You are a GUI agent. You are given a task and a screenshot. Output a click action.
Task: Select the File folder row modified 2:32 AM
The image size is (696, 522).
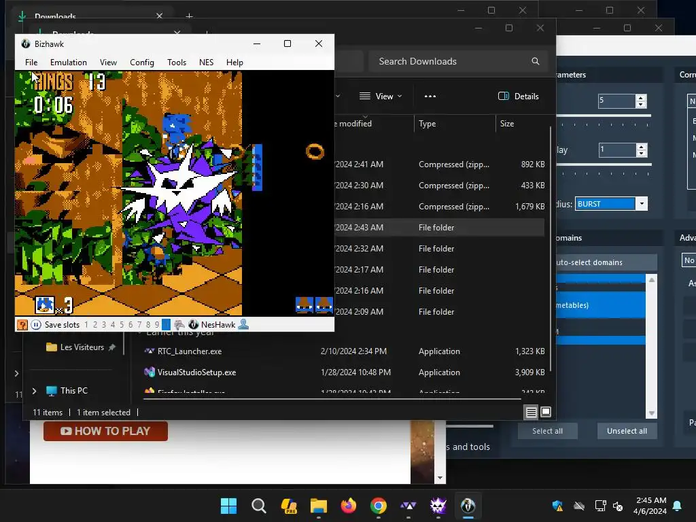(440, 249)
